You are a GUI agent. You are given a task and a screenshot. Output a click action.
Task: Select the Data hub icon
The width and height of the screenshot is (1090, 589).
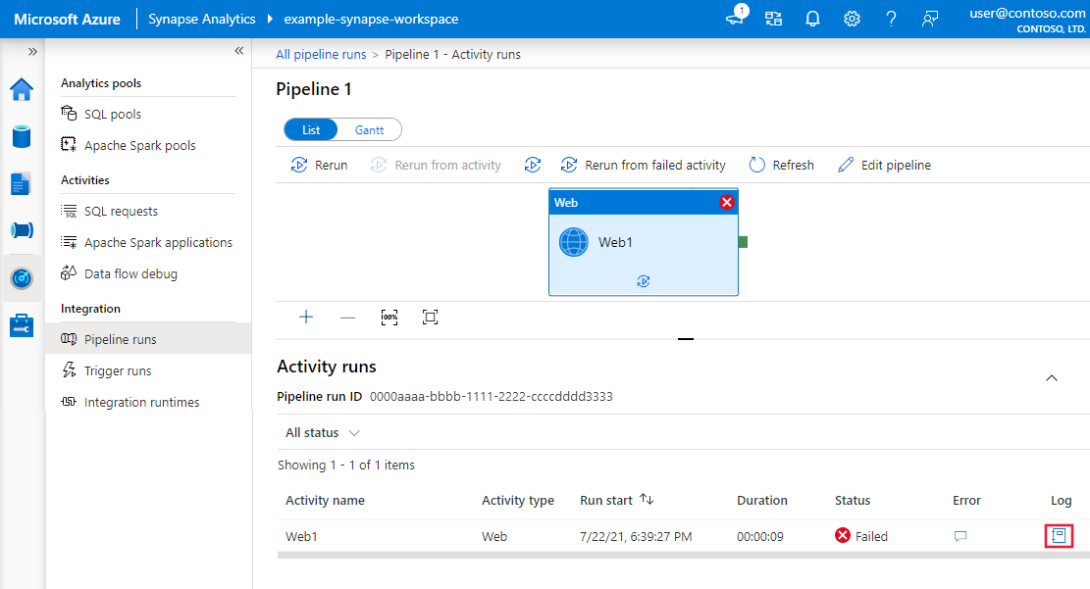tap(22, 137)
